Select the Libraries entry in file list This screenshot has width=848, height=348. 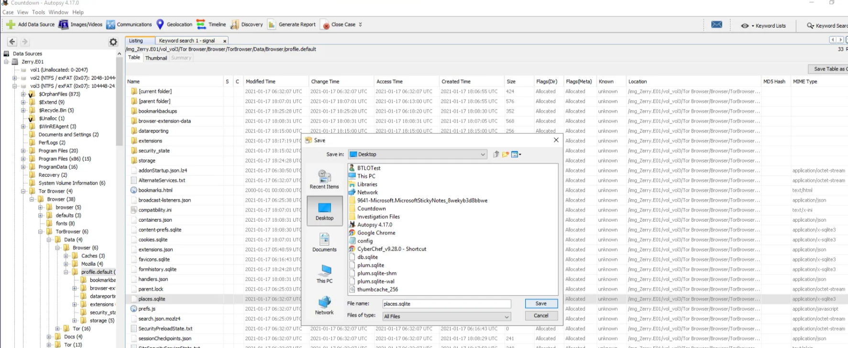363,185
